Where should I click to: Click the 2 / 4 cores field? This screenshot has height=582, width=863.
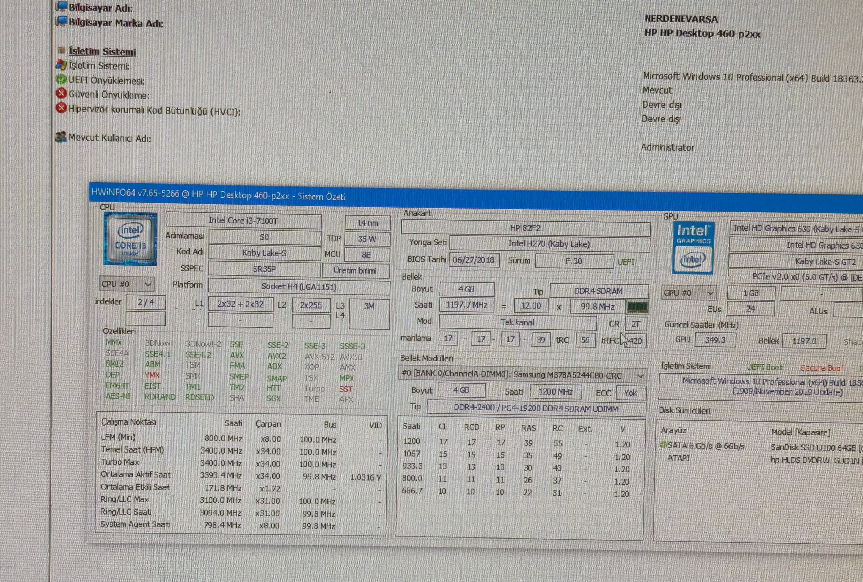point(146,302)
